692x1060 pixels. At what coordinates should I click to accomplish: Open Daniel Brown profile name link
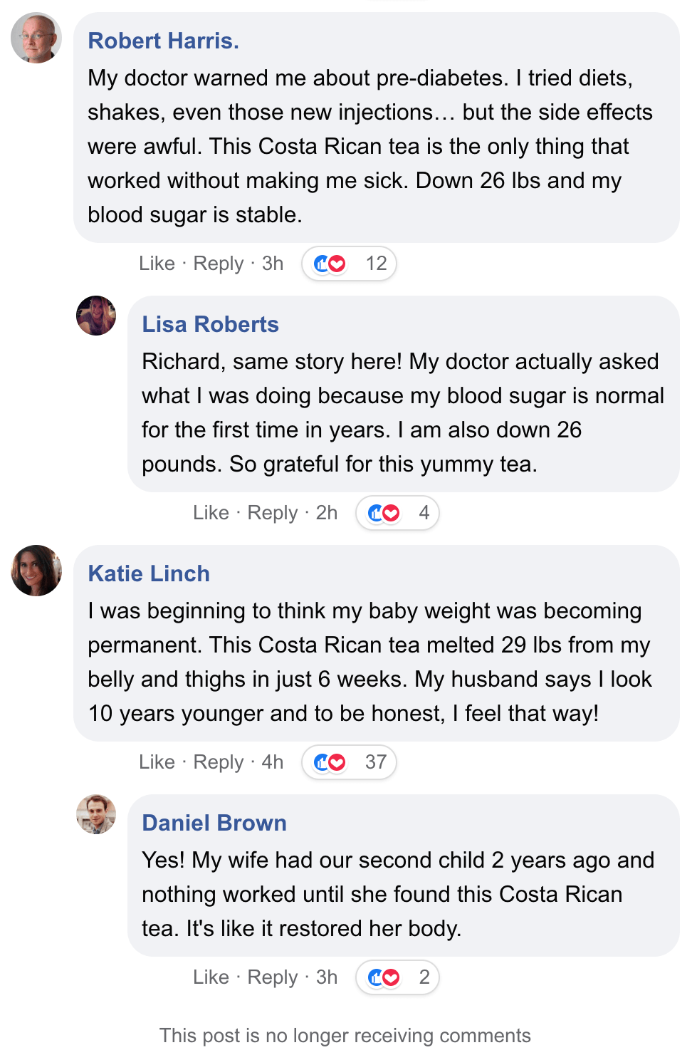[x=214, y=823]
